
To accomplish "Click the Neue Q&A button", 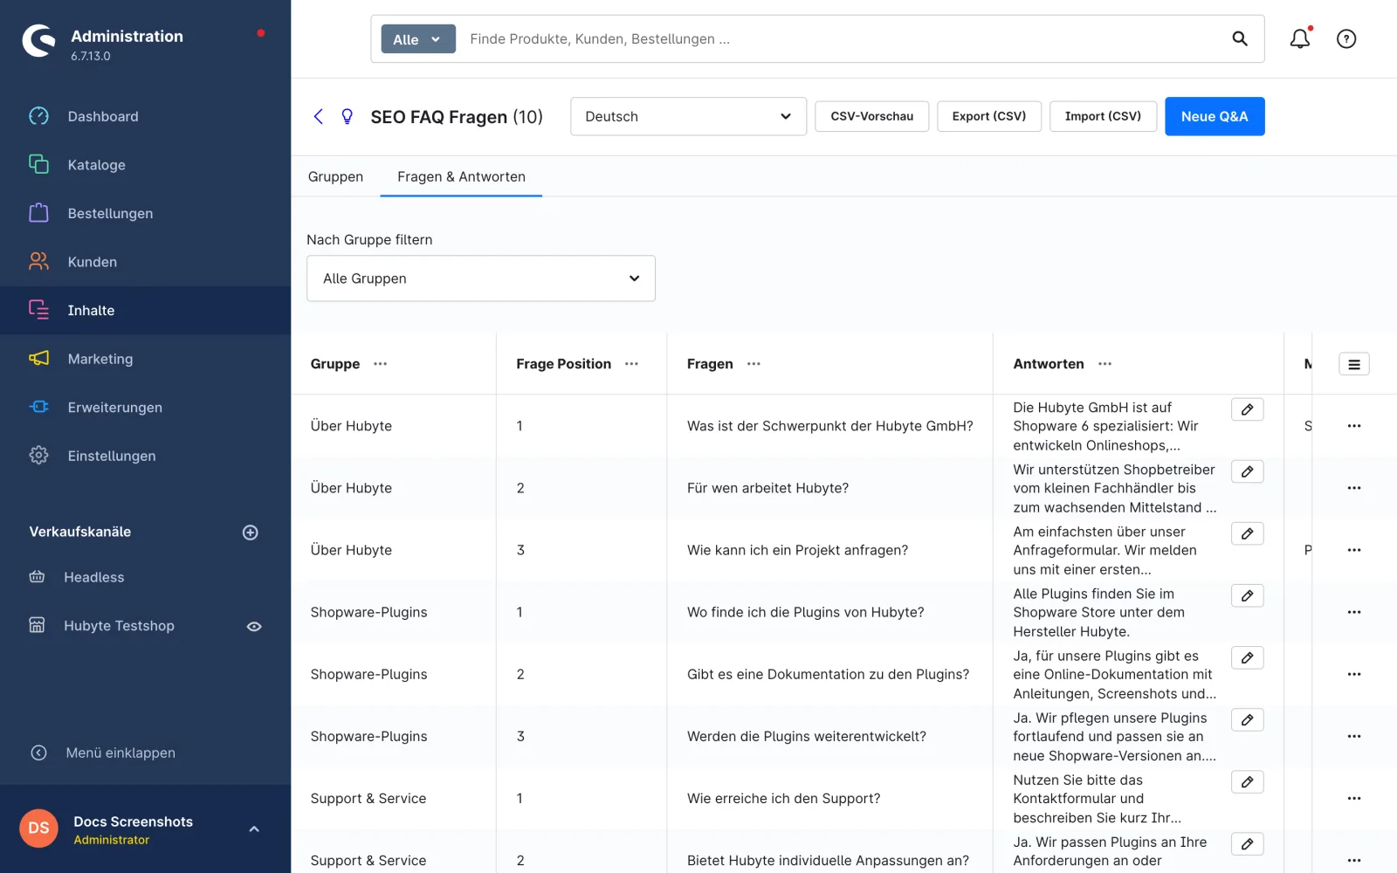I will click(x=1215, y=116).
